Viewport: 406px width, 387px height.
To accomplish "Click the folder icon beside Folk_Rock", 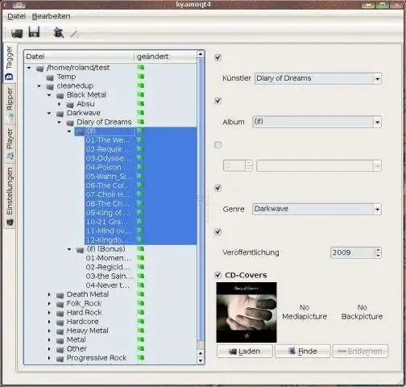I will pos(60,304).
